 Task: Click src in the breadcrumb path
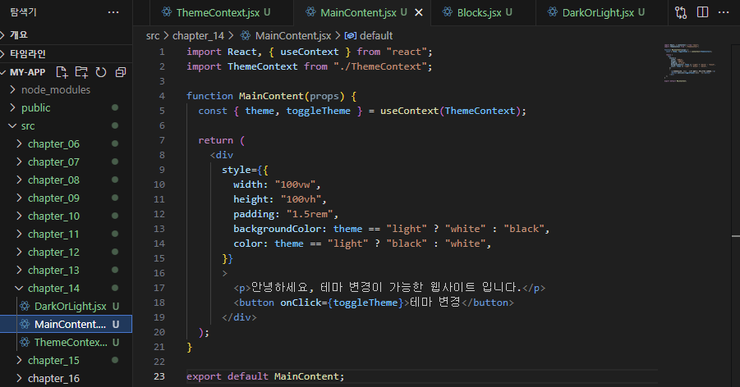(153, 36)
